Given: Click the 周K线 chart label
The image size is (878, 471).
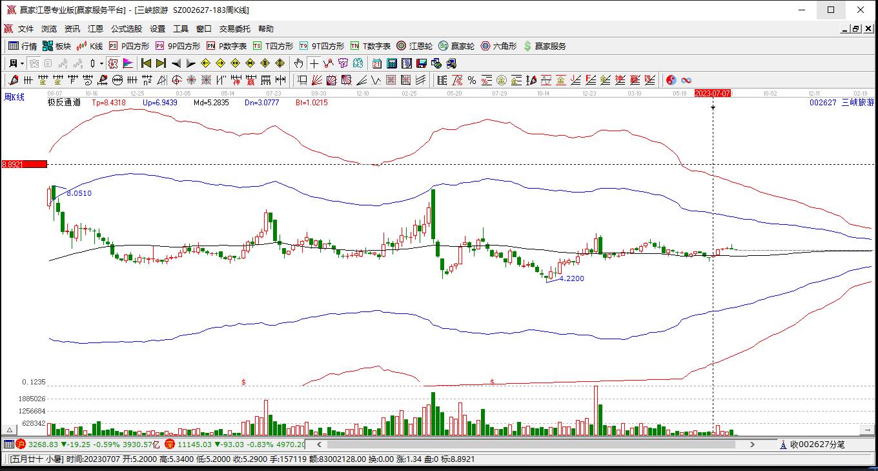Looking at the screenshot, I should coord(14,97).
